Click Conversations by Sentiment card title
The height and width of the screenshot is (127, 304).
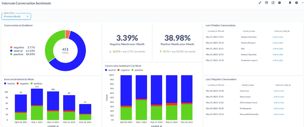pyautogui.click(x=18, y=25)
